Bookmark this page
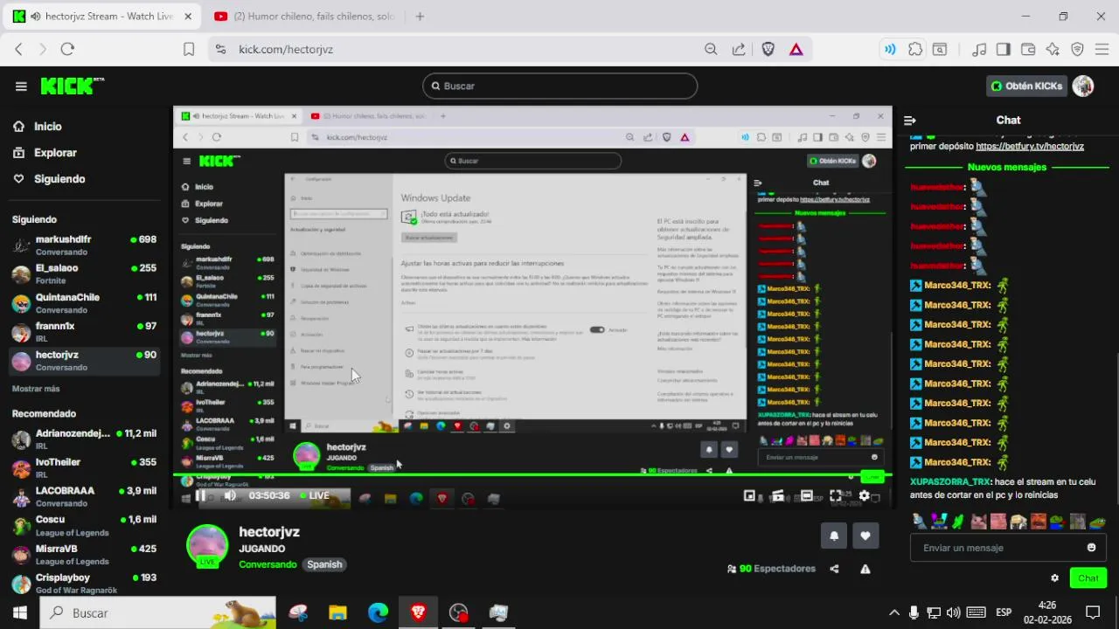This screenshot has width=1119, height=629. 189,49
